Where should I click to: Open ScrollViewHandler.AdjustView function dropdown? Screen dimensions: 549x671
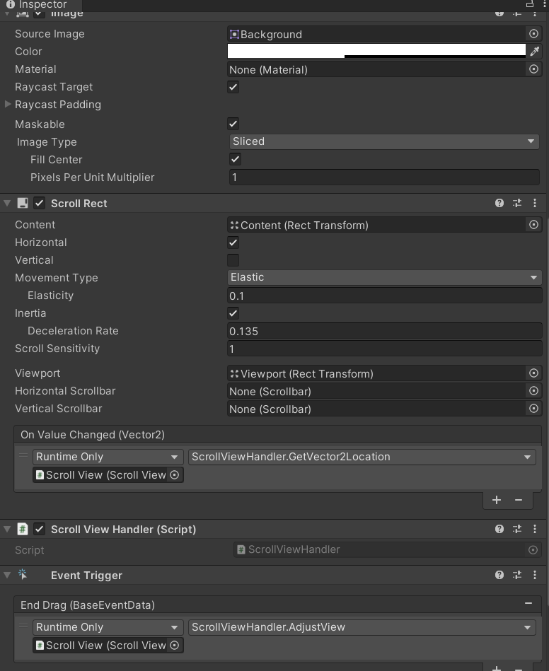click(362, 627)
